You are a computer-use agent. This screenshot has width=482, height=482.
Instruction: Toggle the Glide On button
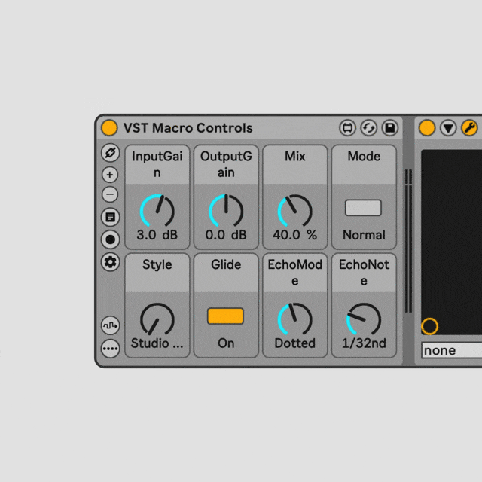226,316
